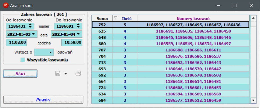
Task: Open the Do losowania date picker 2023-05-04
Action: (79, 34)
